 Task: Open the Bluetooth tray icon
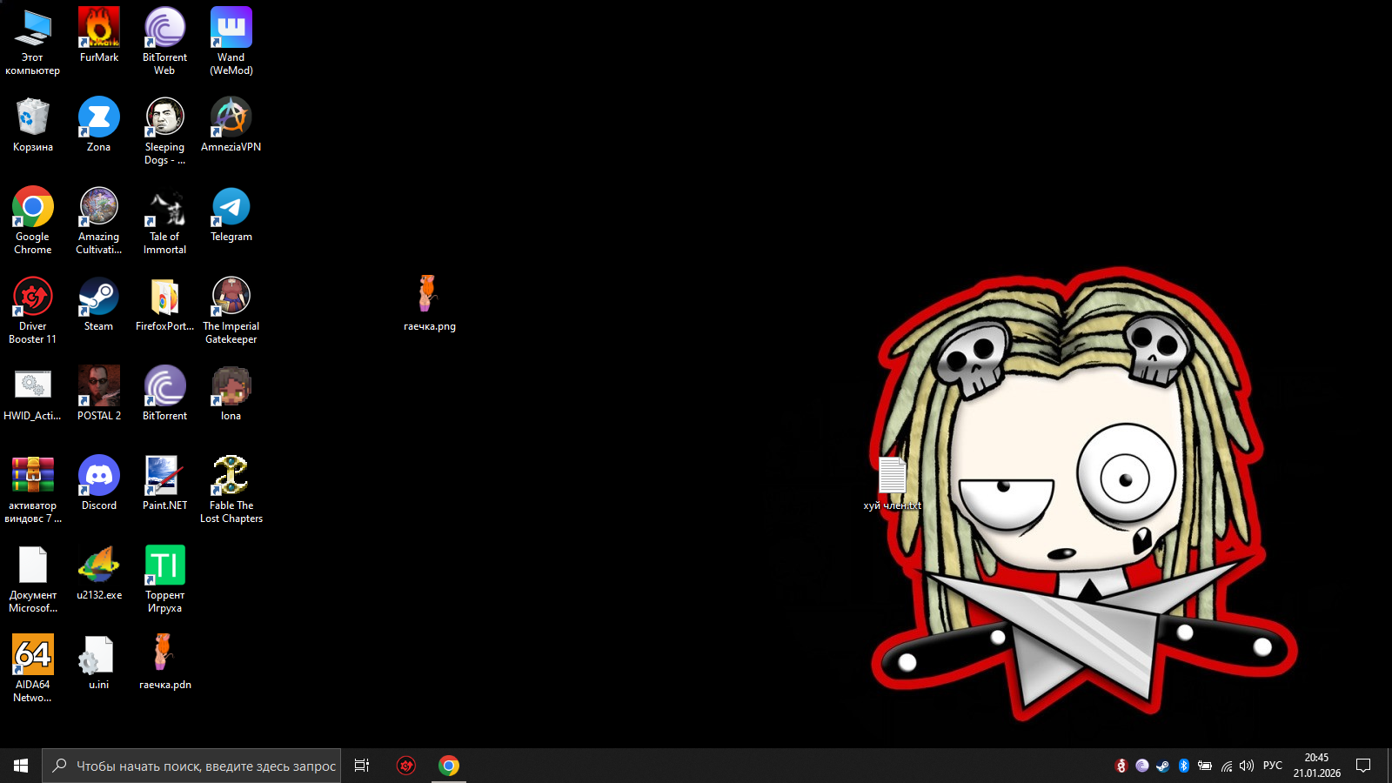pos(1183,766)
